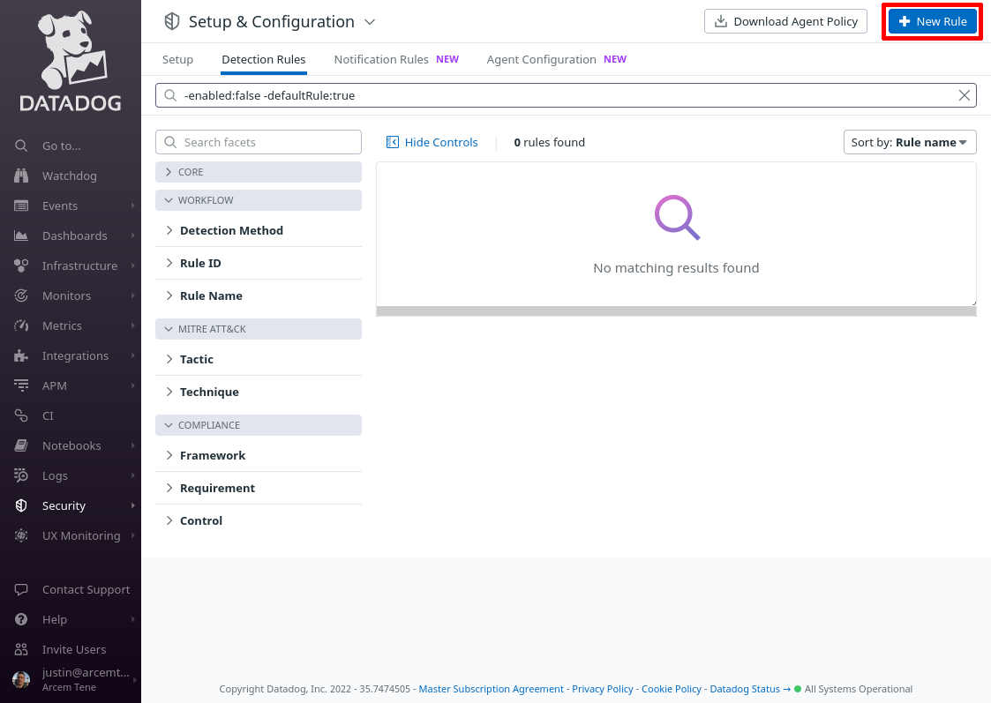Open the Events sidebar icon
The image size is (991, 703).
21,206
